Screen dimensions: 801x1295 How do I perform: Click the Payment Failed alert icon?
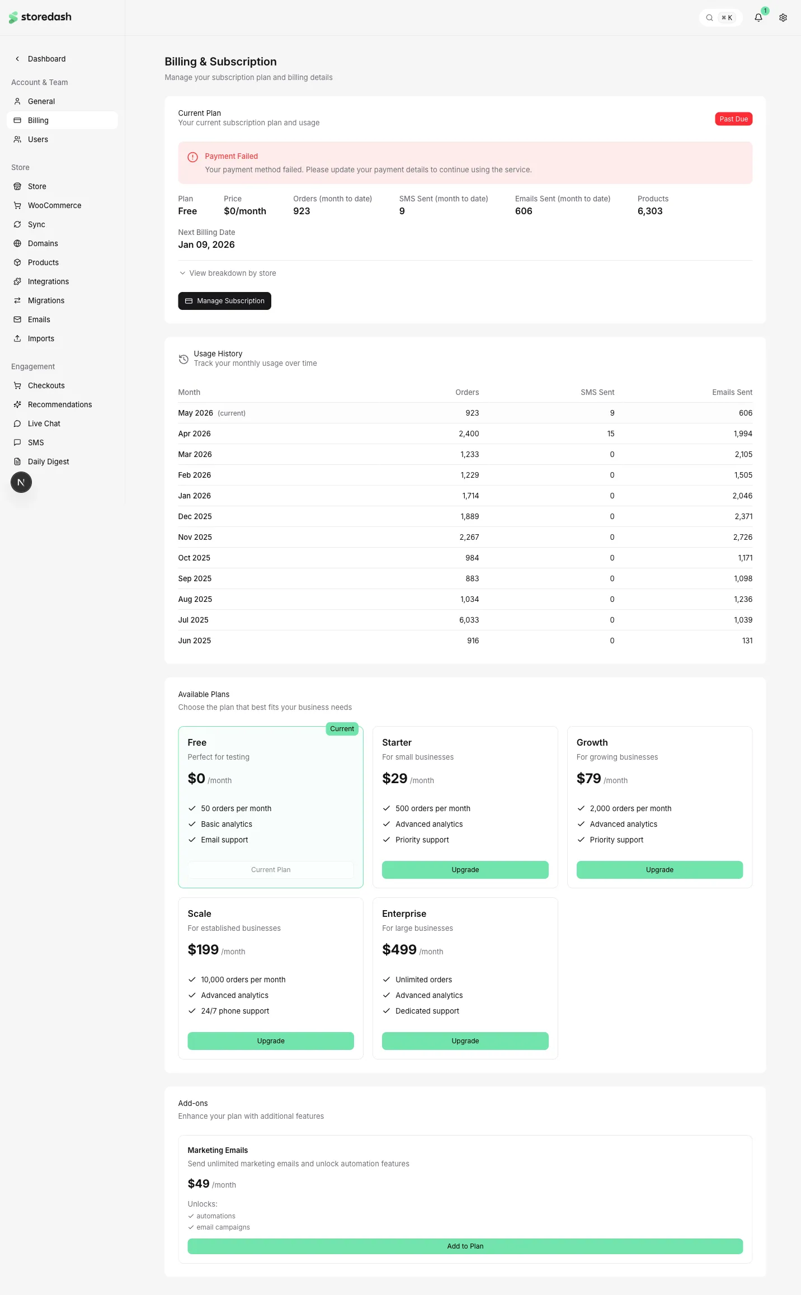[x=192, y=157]
